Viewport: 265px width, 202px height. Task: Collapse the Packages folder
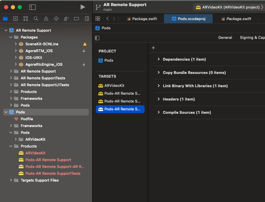(11, 37)
